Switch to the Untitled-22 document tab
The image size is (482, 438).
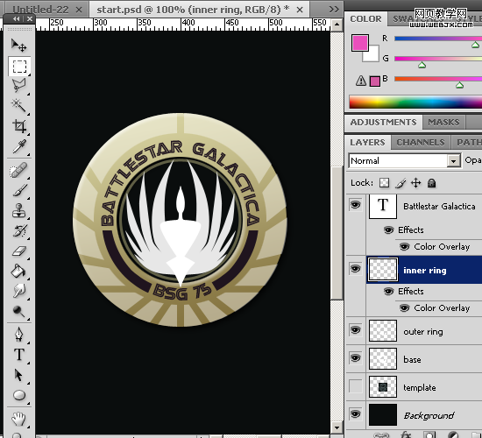[x=40, y=10]
